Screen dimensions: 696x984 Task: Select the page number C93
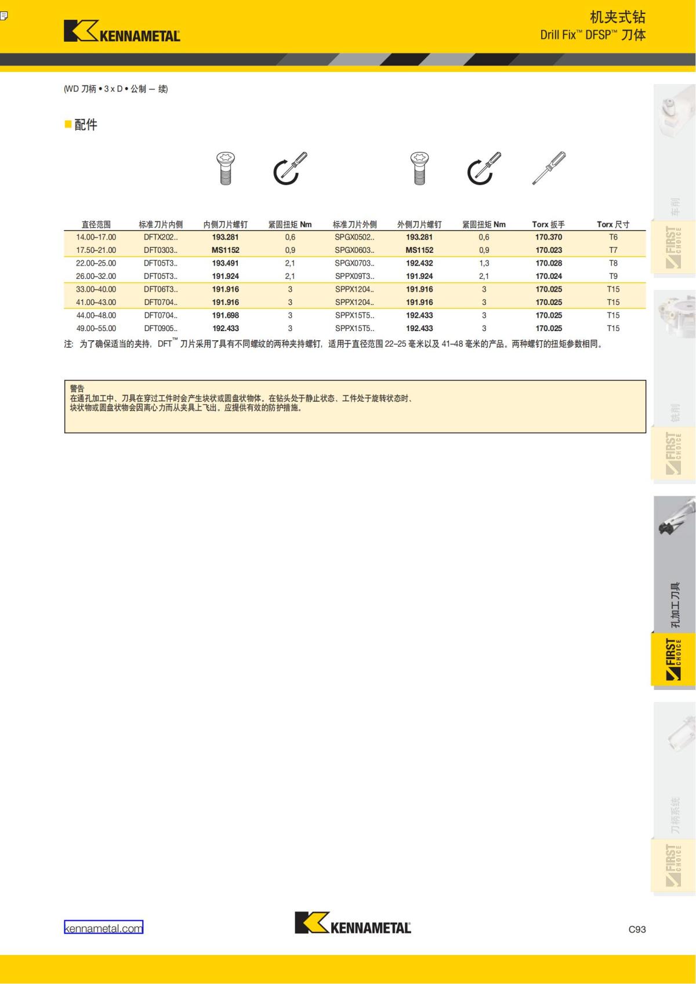point(637,929)
